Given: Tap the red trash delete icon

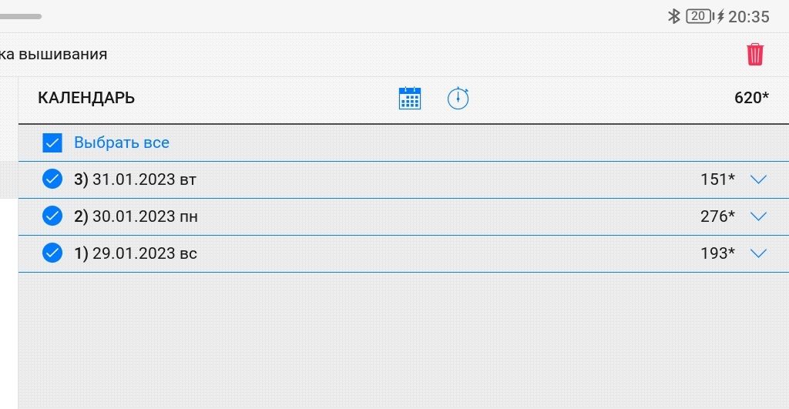Looking at the screenshot, I should (x=755, y=55).
